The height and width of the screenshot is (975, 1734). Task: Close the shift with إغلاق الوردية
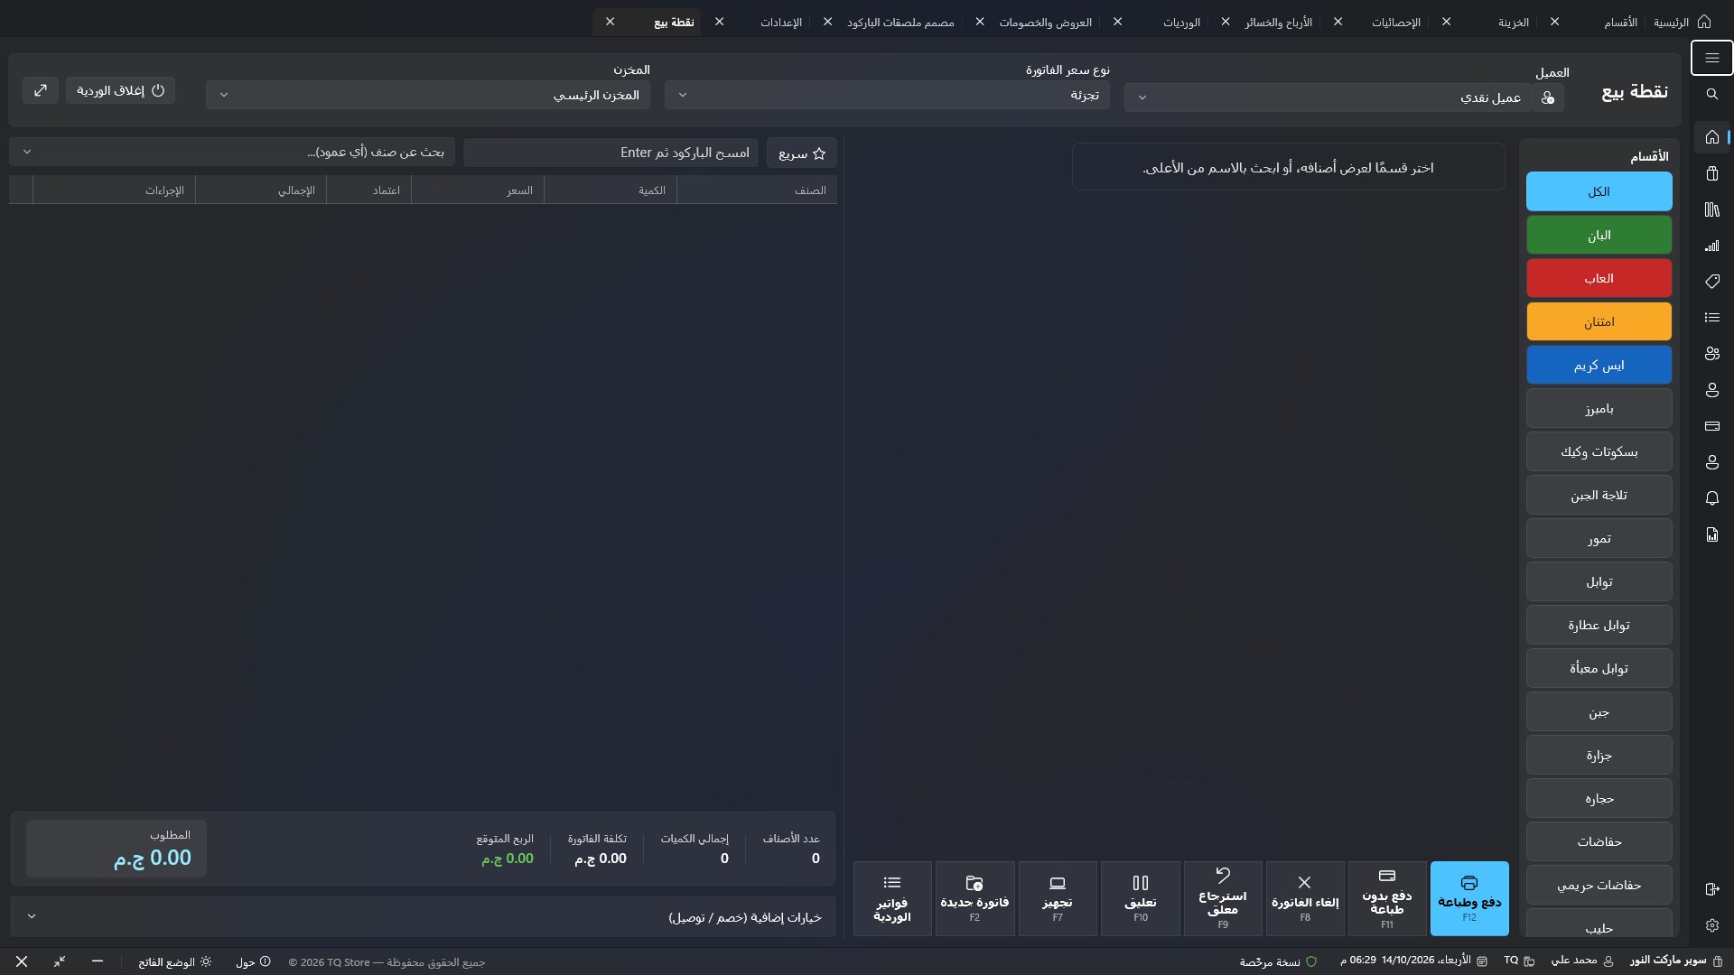[x=121, y=90]
